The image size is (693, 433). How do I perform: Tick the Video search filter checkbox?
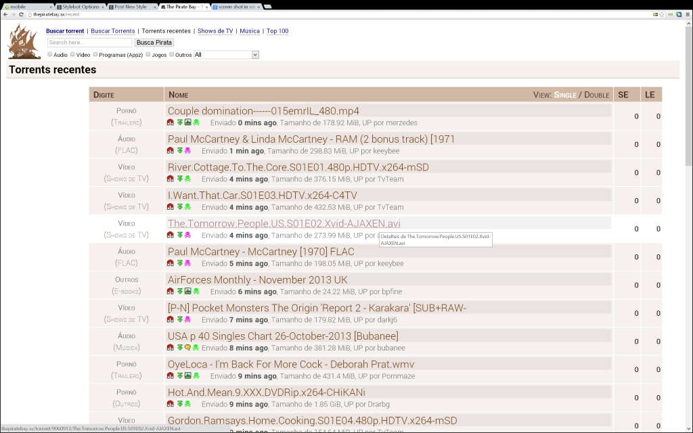point(72,54)
